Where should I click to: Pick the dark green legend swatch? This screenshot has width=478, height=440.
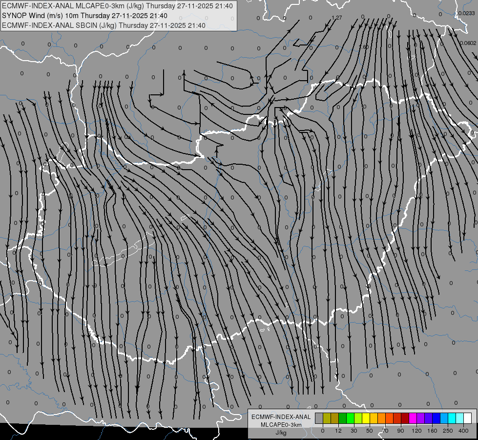click(342, 418)
